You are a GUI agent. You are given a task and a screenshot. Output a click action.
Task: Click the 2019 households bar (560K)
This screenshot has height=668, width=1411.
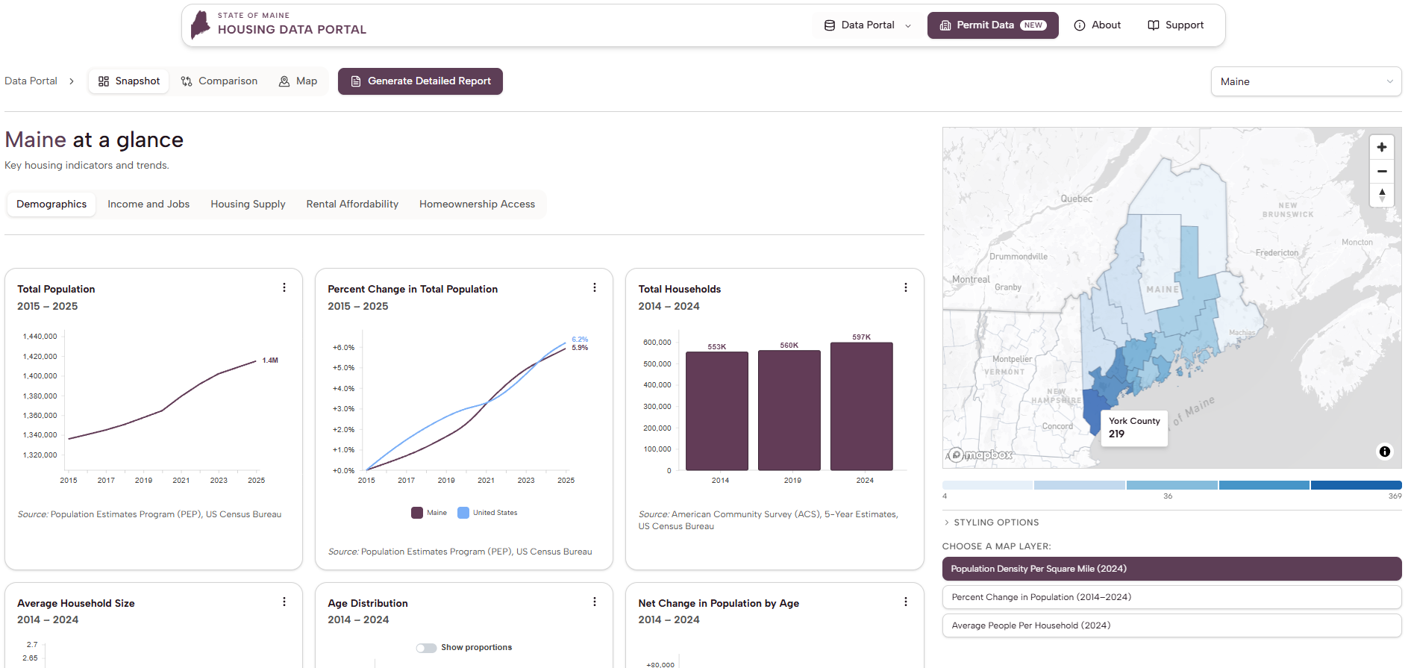point(789,410)
